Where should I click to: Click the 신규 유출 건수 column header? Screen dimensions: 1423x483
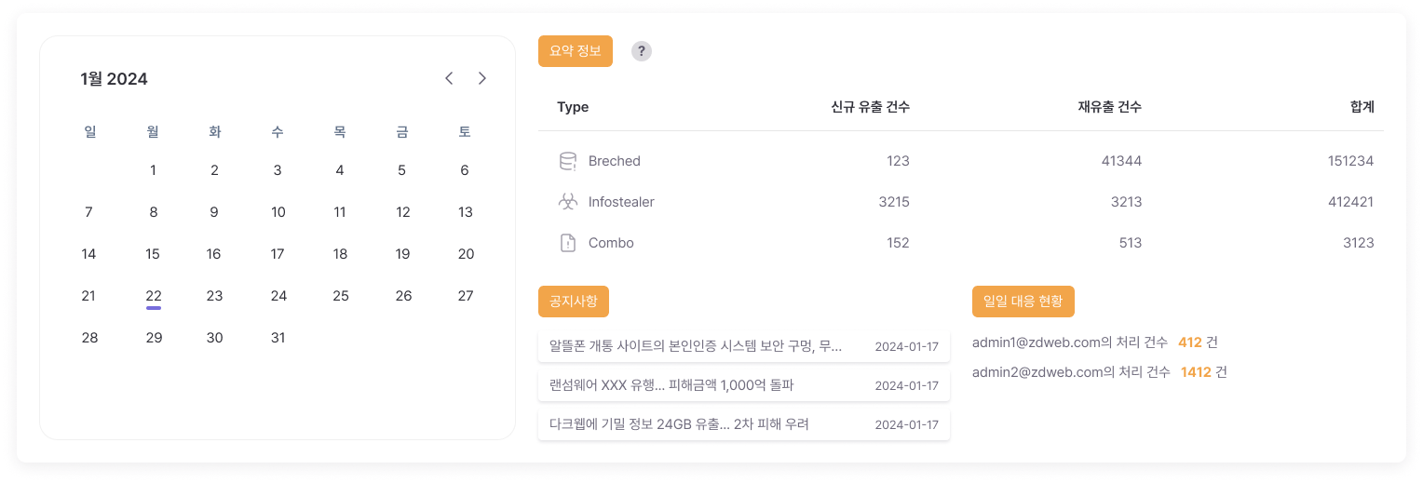870,107
